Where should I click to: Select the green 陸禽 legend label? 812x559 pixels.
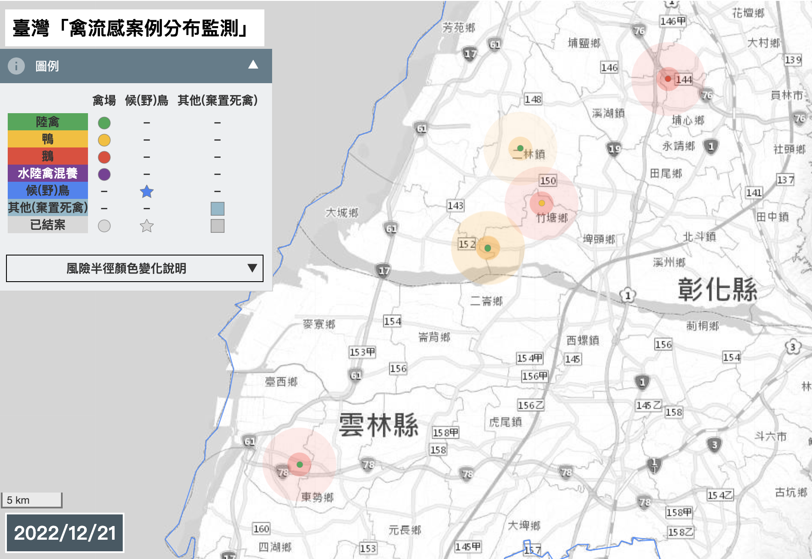48,122
